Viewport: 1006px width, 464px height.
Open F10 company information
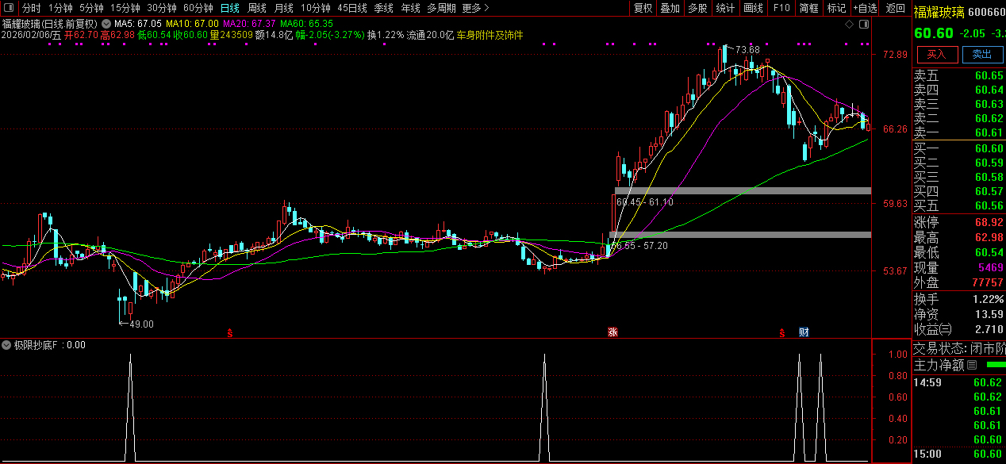[781, 8]
